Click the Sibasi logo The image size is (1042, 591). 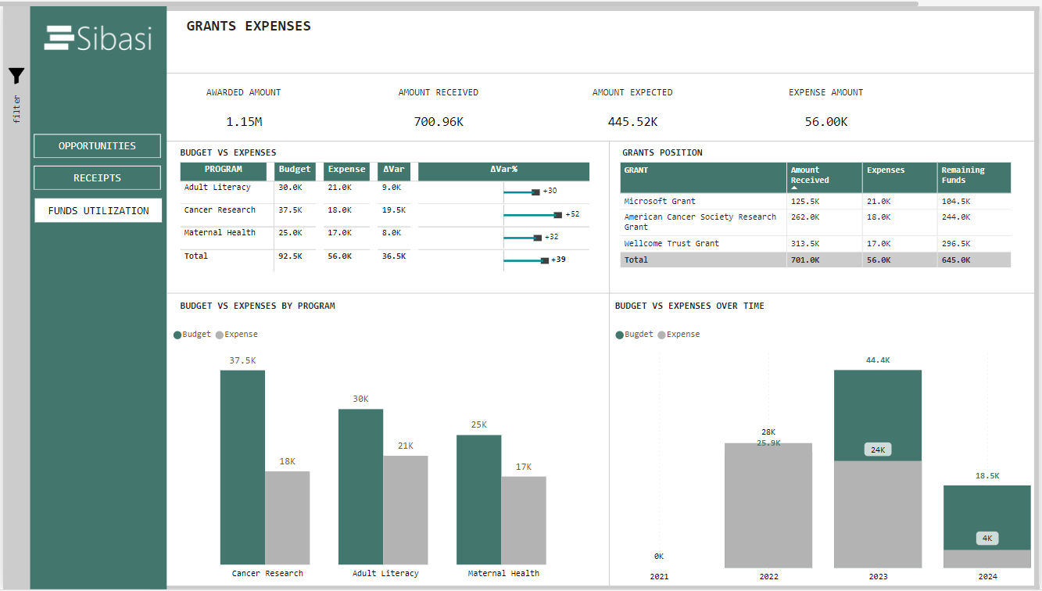point(98,38)
